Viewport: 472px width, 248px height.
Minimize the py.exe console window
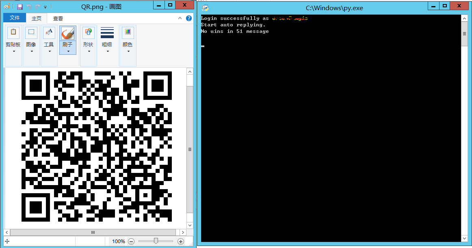click(433, 6)
